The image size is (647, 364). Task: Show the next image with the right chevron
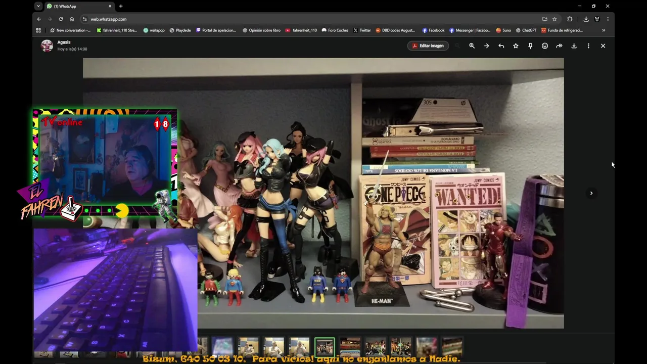591,193
